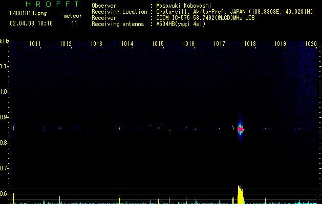Select the ICOM IC-575 53.7492 MHz USB text
322x204 pixels.
coord(205,18)
